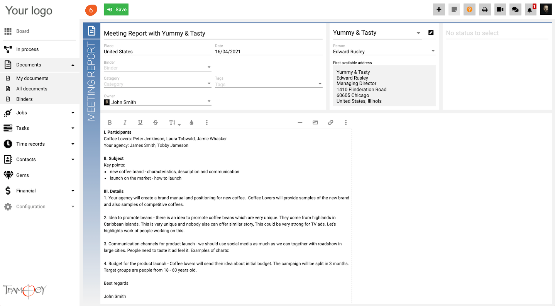Screen dimensions: 555x306
Task: Toggle italic formatting
Action: coord(125,122)
